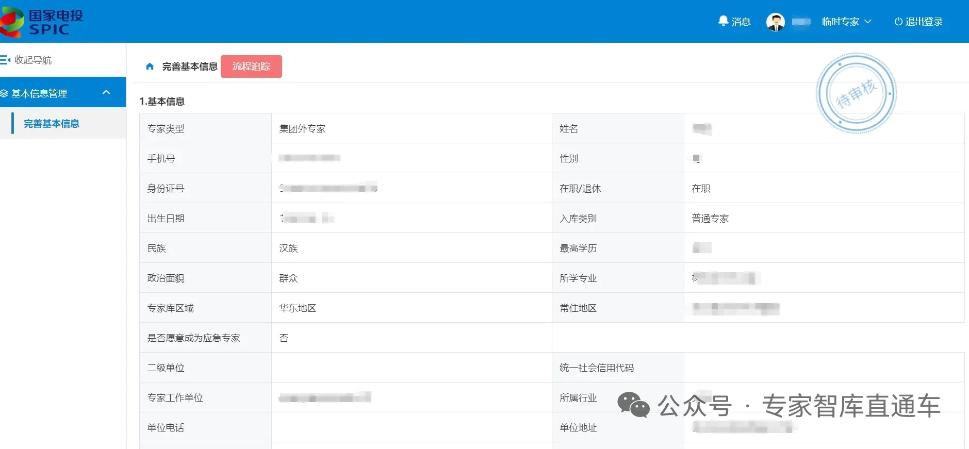
Task: Click the 普通专家 value cell
Action: [824, 218]
